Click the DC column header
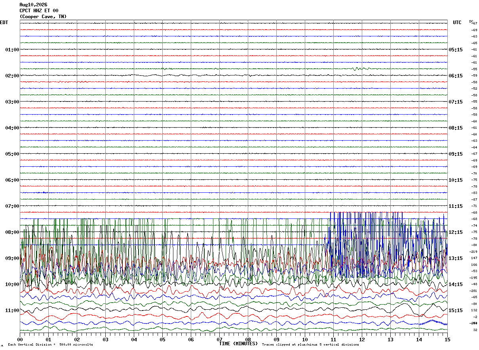479x350 pixels. click(471, 21)
